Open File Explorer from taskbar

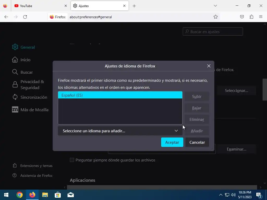click(x=45, y=195)
